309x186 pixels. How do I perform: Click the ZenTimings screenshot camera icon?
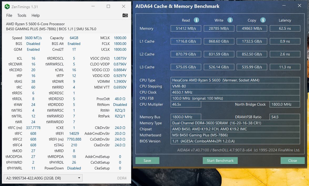click(x=125, y=15)
